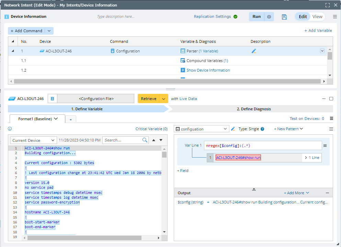The image size is (341, 247).
Task: Edit the configuation variable name pencil
Action: click(x=233, y=129)
